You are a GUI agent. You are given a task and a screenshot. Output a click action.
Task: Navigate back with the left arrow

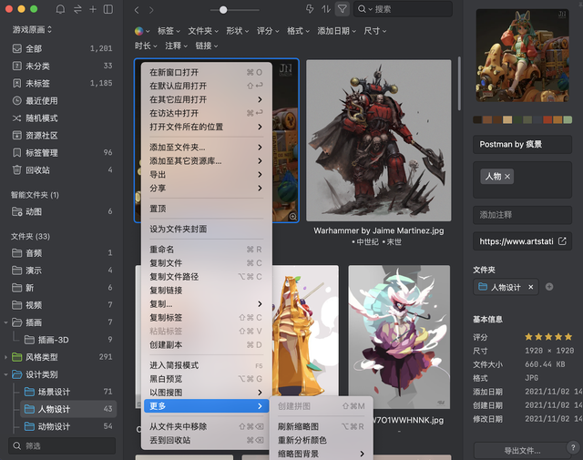(137, 9)
